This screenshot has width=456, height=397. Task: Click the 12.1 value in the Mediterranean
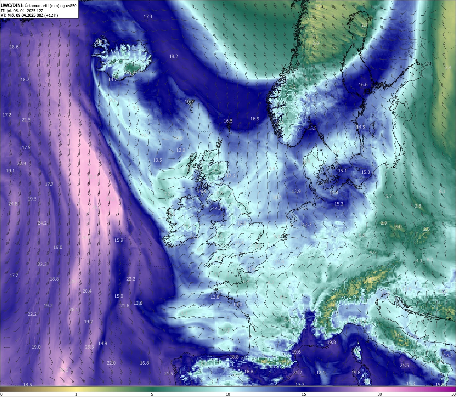321,372
